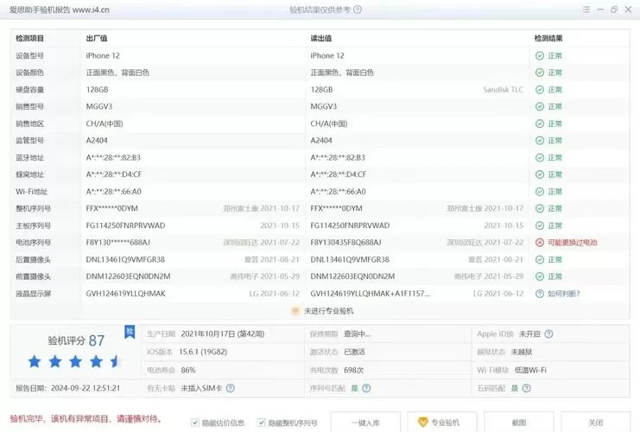Open the 如何判断? link

pos(564,294)
